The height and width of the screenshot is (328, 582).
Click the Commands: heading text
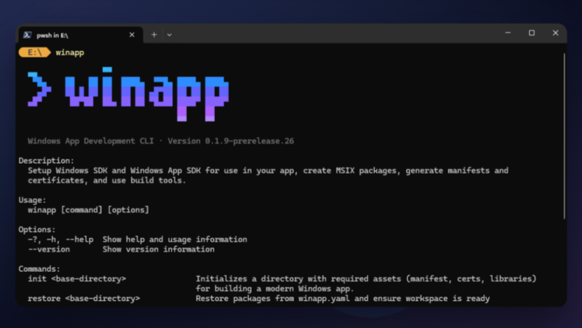tap(39, 268)
